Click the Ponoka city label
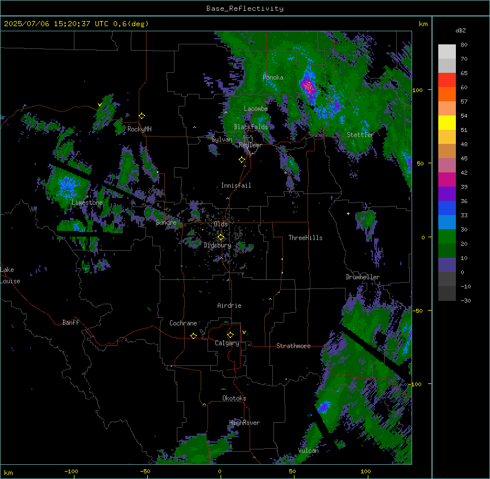Image resolution: width=490 pixels, height=479 pixels. [273, 77]
